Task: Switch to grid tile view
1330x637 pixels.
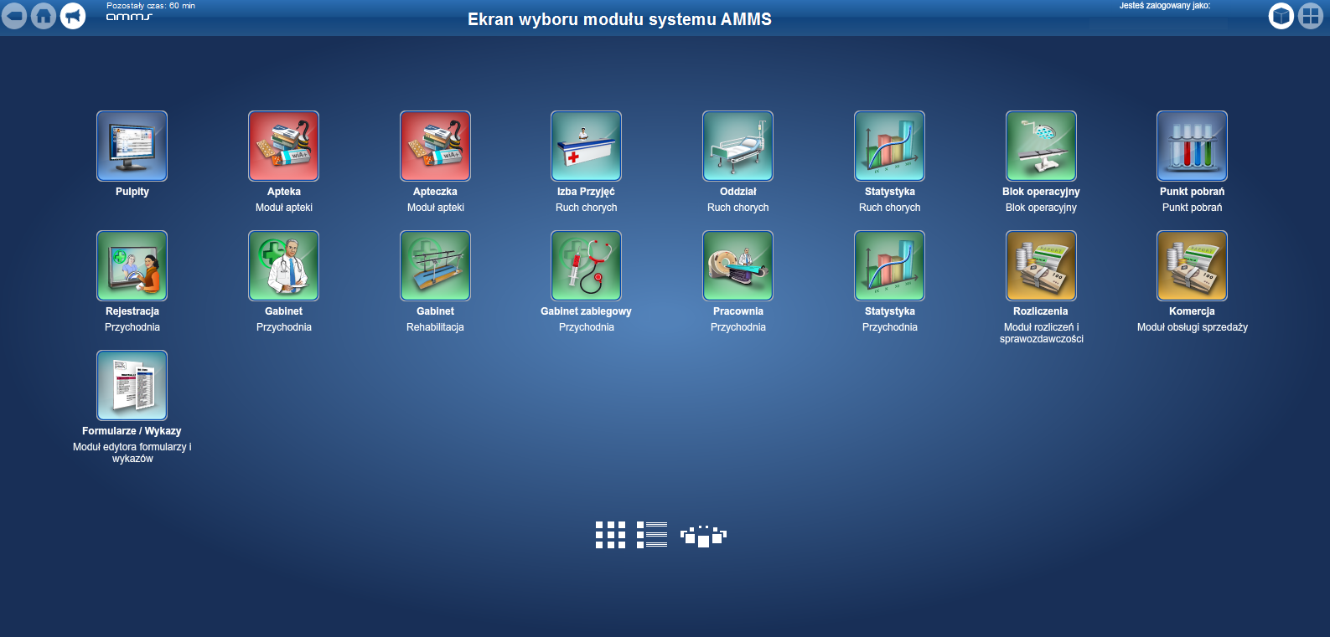Action: 610,535
